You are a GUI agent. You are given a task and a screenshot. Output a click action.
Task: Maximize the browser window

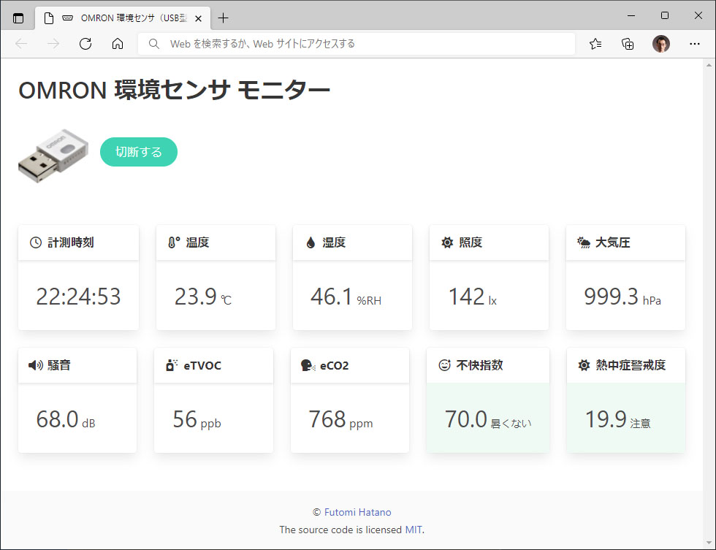[x=665, y=15]
